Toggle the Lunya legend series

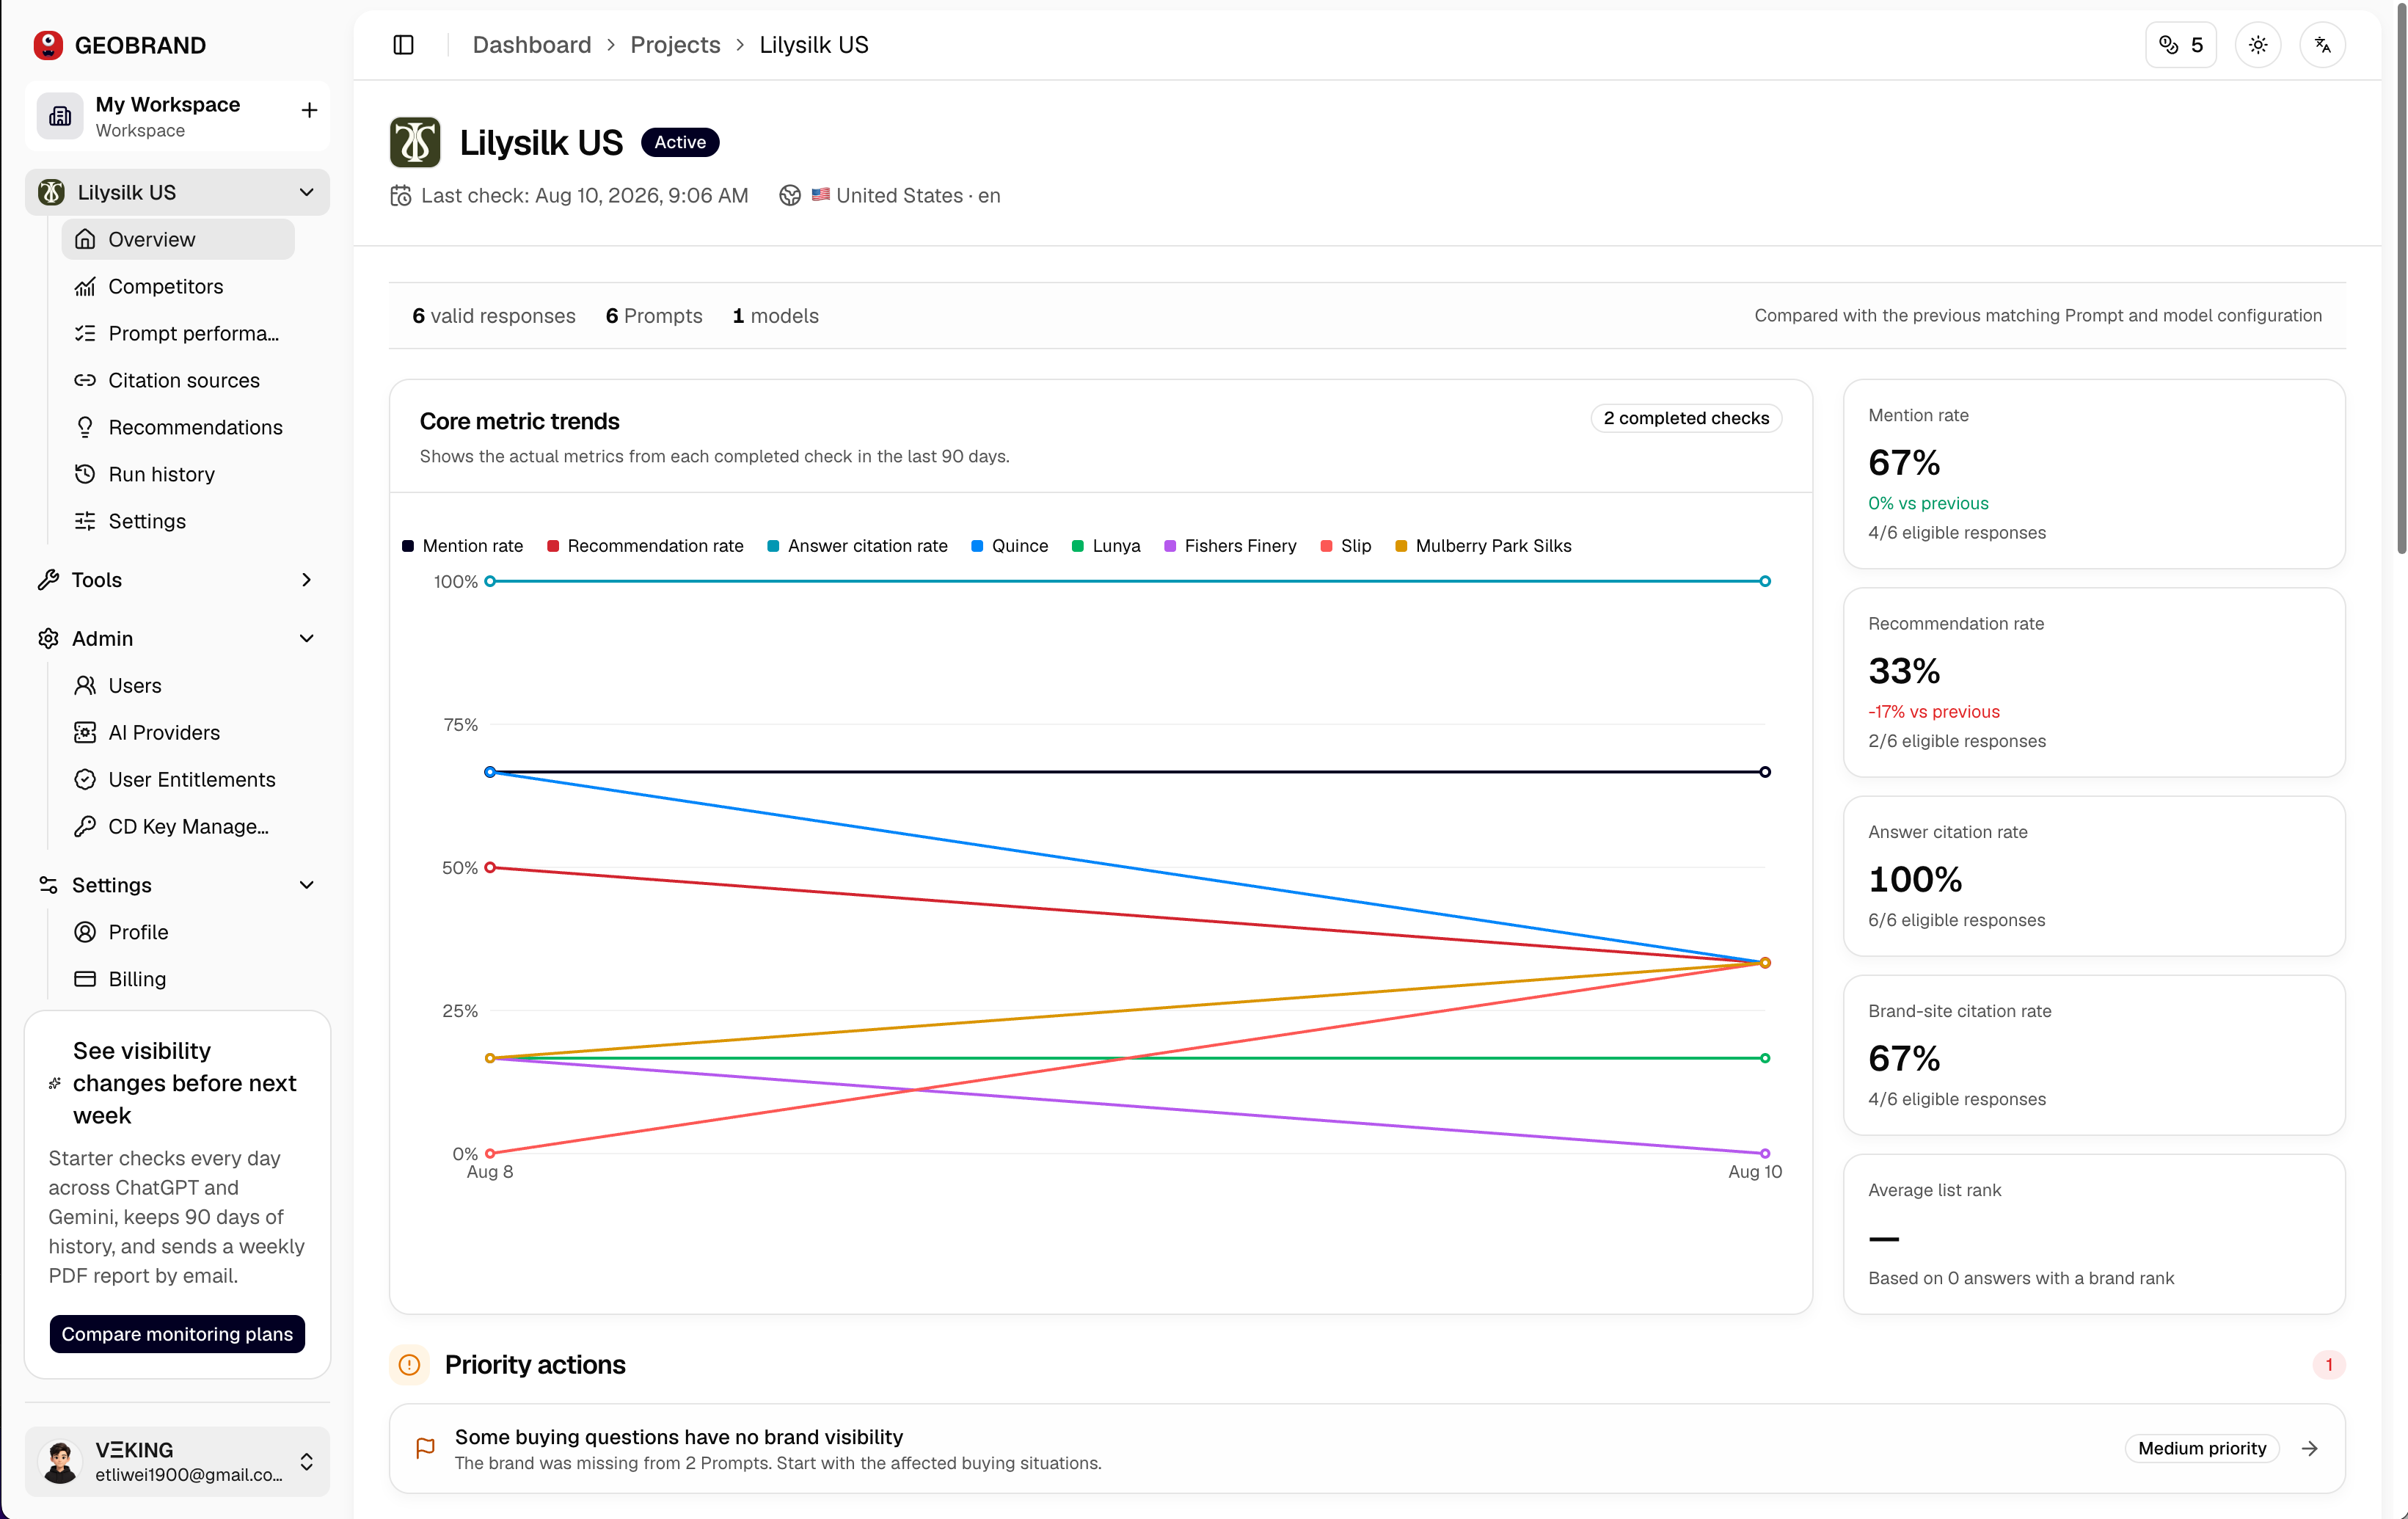pos(1106,546)
